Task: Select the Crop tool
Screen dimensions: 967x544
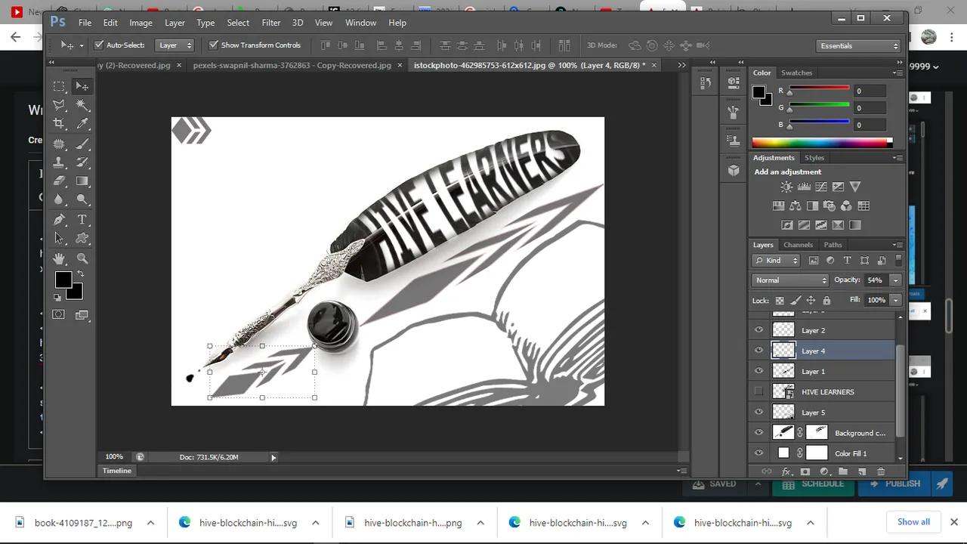Action: pos(59,124)
